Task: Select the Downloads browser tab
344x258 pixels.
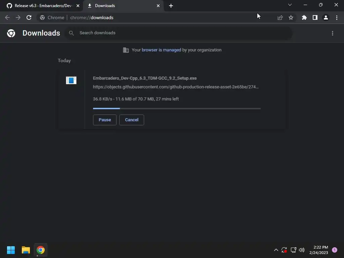Action: pyautogui.click(x=123, y=6)
